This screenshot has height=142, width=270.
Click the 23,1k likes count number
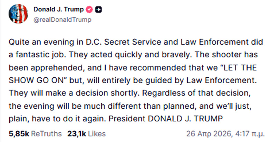coord(77,133)
